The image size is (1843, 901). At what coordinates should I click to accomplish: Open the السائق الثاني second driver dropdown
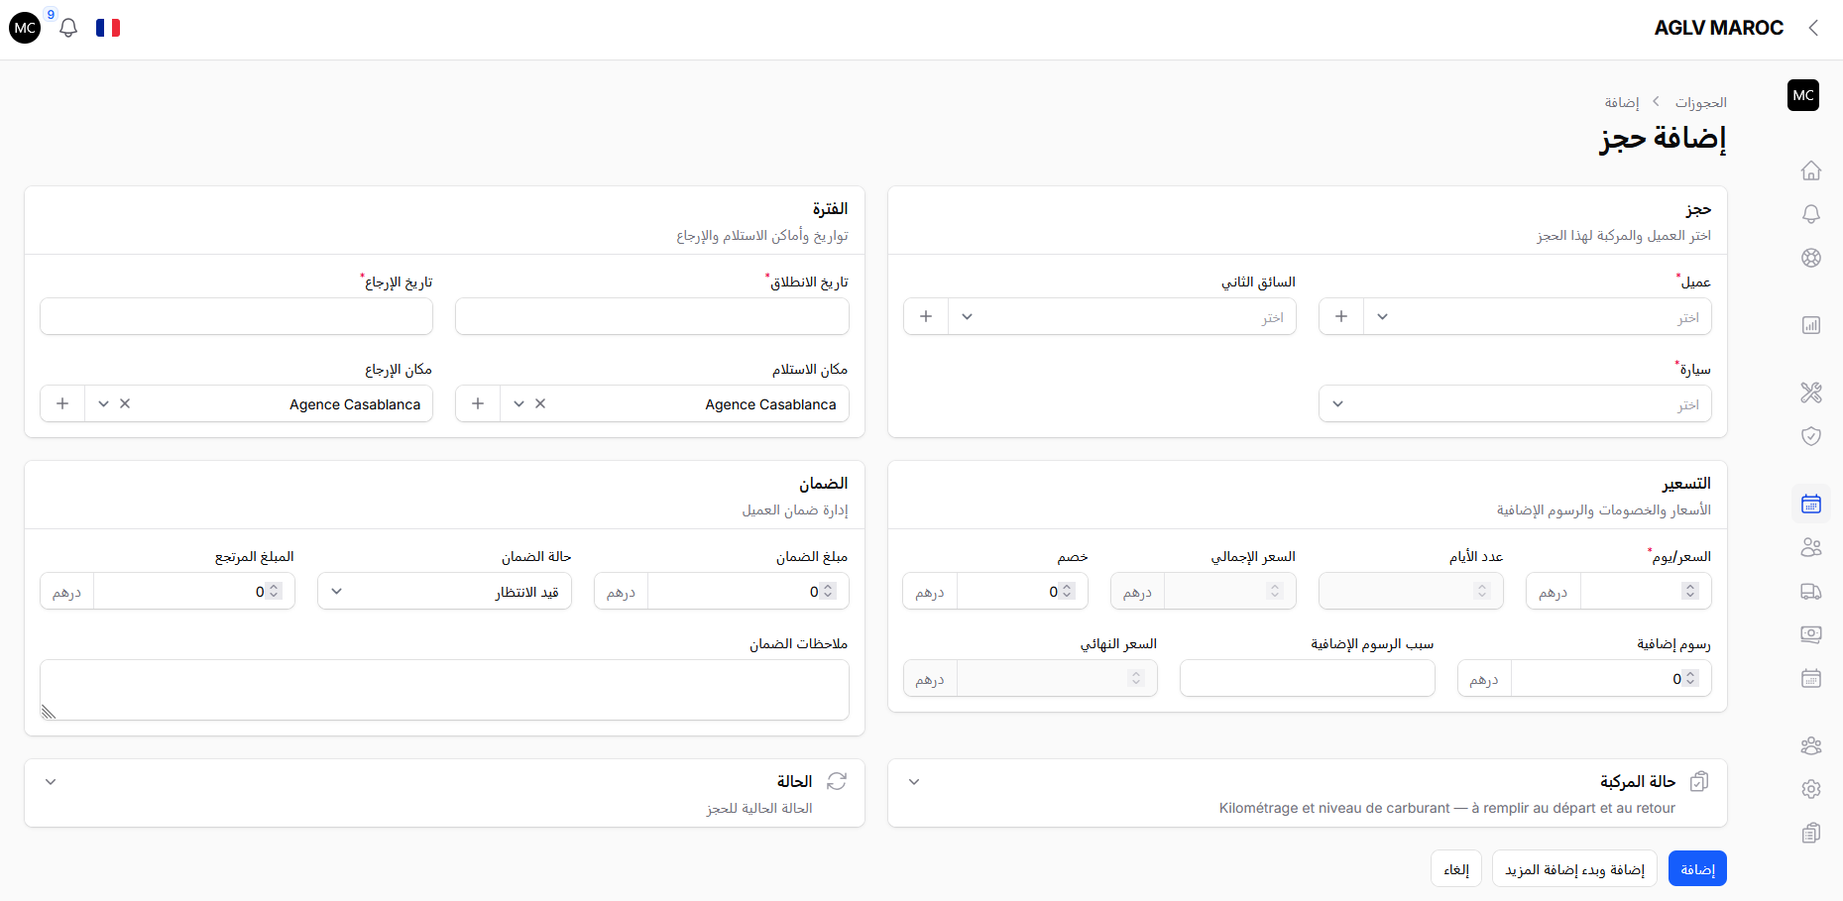click(1121, 316)
